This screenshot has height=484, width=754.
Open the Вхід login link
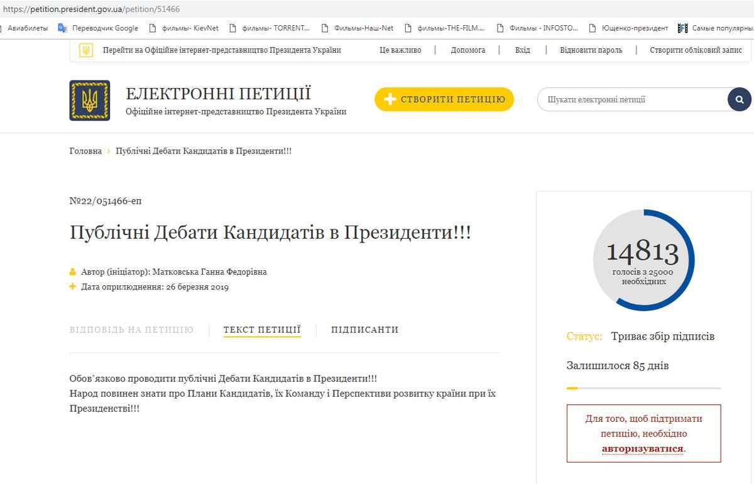(522, 50)
